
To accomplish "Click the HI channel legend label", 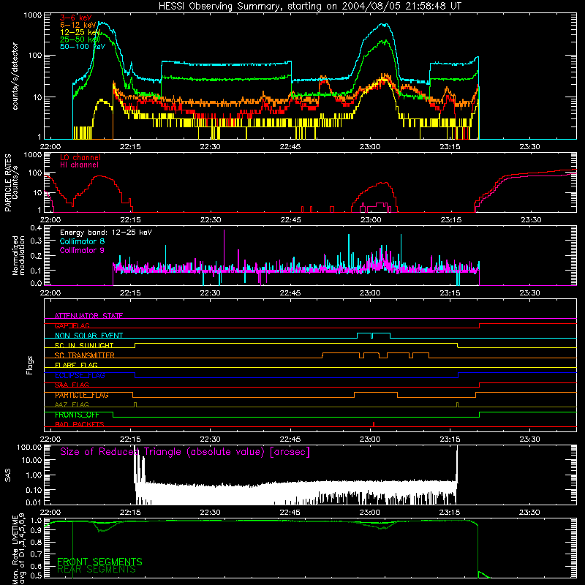I will [79, 165].
